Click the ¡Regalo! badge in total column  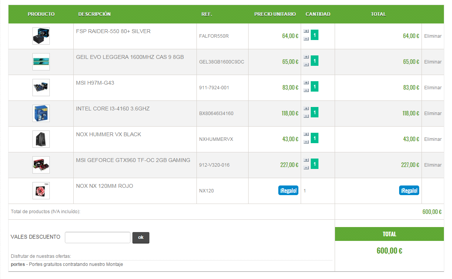click(409, 190)
